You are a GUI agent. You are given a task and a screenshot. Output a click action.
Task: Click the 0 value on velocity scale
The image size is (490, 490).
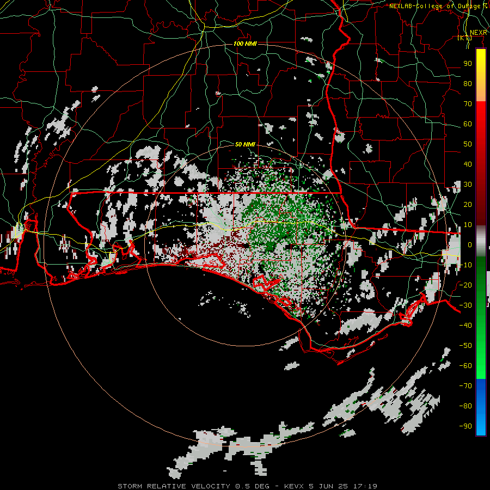469,245
